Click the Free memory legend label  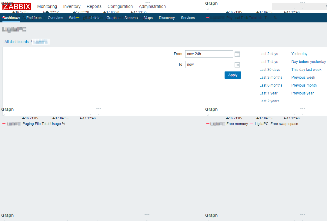[x=237, y=124]
